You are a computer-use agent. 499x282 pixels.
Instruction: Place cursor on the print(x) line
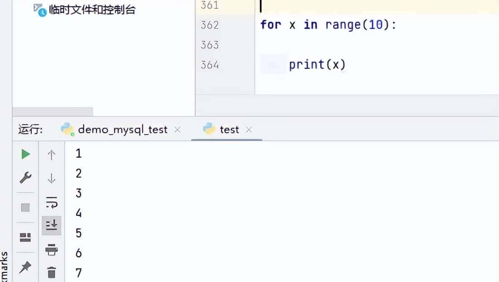tap(317, 65)
